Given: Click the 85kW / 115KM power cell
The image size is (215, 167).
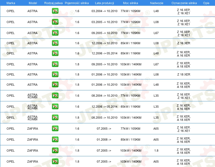Looking at the screenshot, I should [130, 140].
